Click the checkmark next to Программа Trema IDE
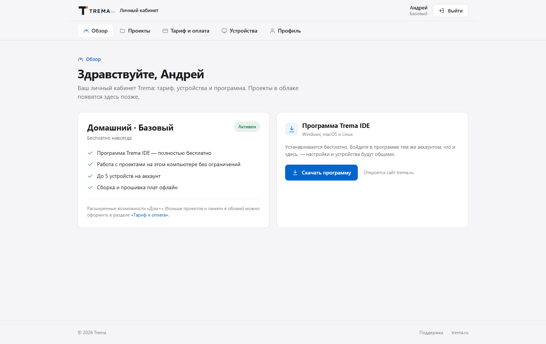The image size is (546, 344). 90,153
